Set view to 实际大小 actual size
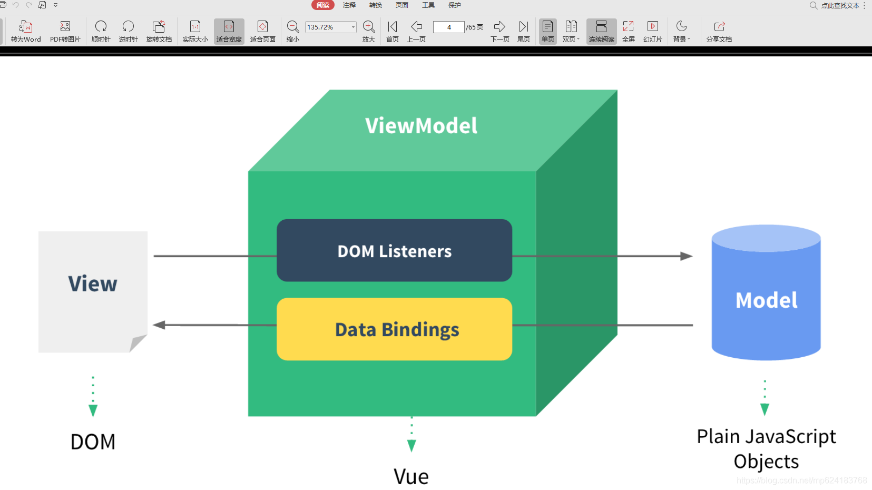 point(195,31)
